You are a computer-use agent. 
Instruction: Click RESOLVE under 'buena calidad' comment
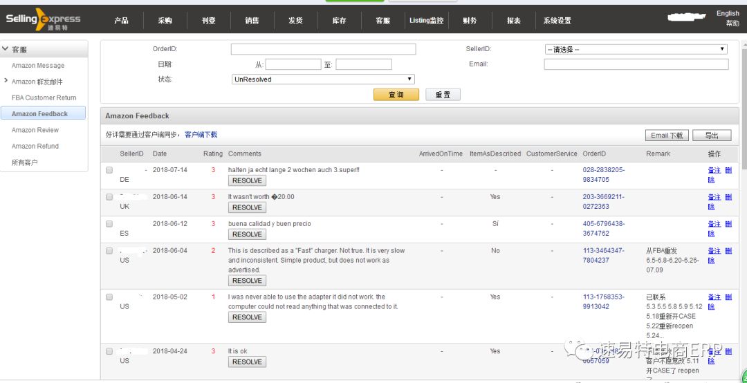pyautogui.click(x=247, y=234)
